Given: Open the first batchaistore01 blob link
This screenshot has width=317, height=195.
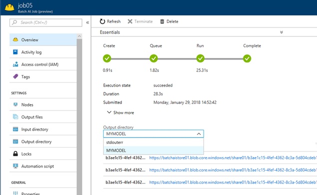Looking at the screenshot, I should [233, 157].
